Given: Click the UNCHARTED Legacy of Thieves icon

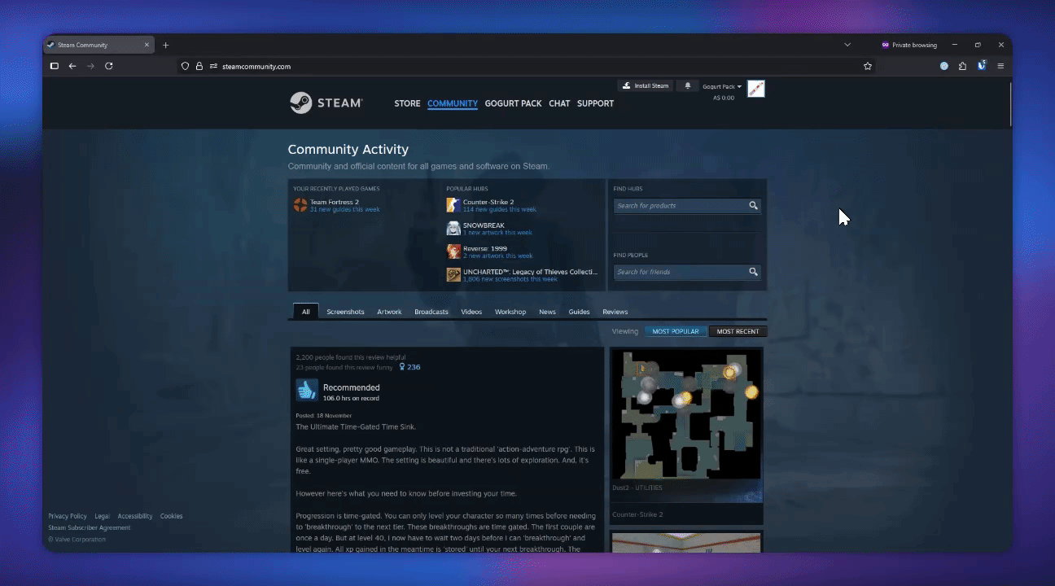Looking at the screenshot, I should point(453,275).
